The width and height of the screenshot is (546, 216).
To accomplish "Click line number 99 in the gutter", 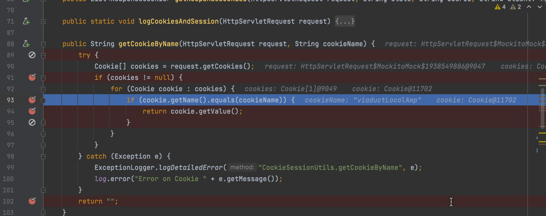I will click(10, 167).
